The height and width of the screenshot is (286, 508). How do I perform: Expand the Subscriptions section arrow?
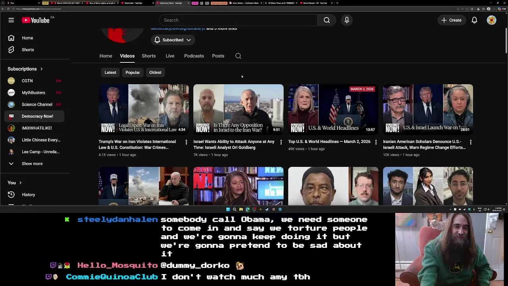(x=41, y=69)
